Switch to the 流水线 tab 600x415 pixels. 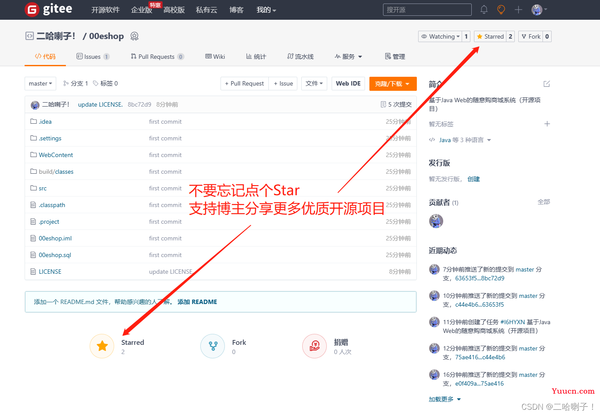(300, 57)
